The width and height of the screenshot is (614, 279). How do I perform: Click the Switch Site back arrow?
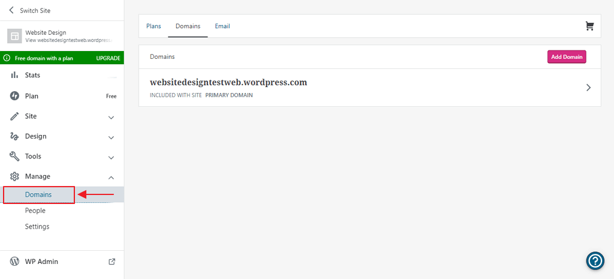11,10
